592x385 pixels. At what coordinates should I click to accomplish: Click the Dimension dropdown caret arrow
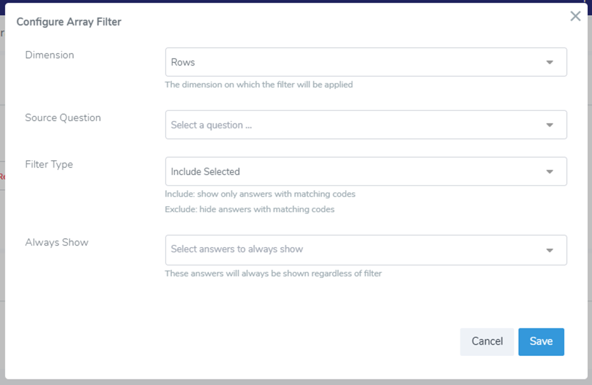[x=549, y=62]
